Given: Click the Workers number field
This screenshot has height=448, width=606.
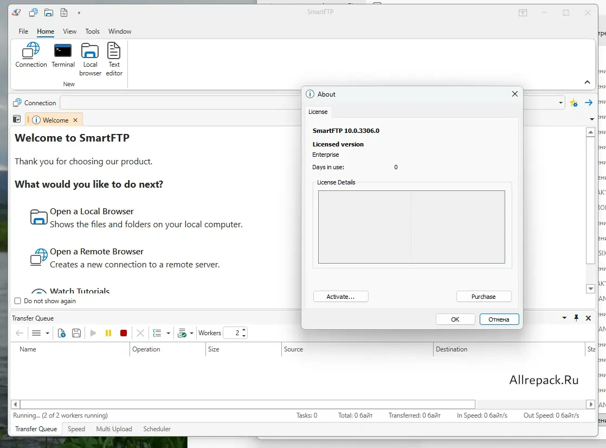Looking at the screenshot, I should 233,333.
